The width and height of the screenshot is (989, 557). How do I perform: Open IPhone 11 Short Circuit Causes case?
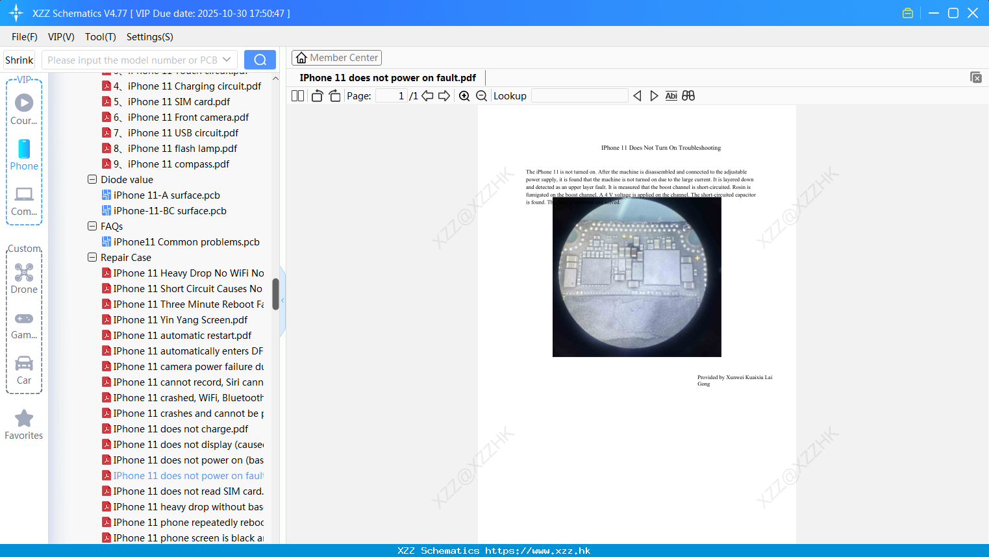point(183,288)
